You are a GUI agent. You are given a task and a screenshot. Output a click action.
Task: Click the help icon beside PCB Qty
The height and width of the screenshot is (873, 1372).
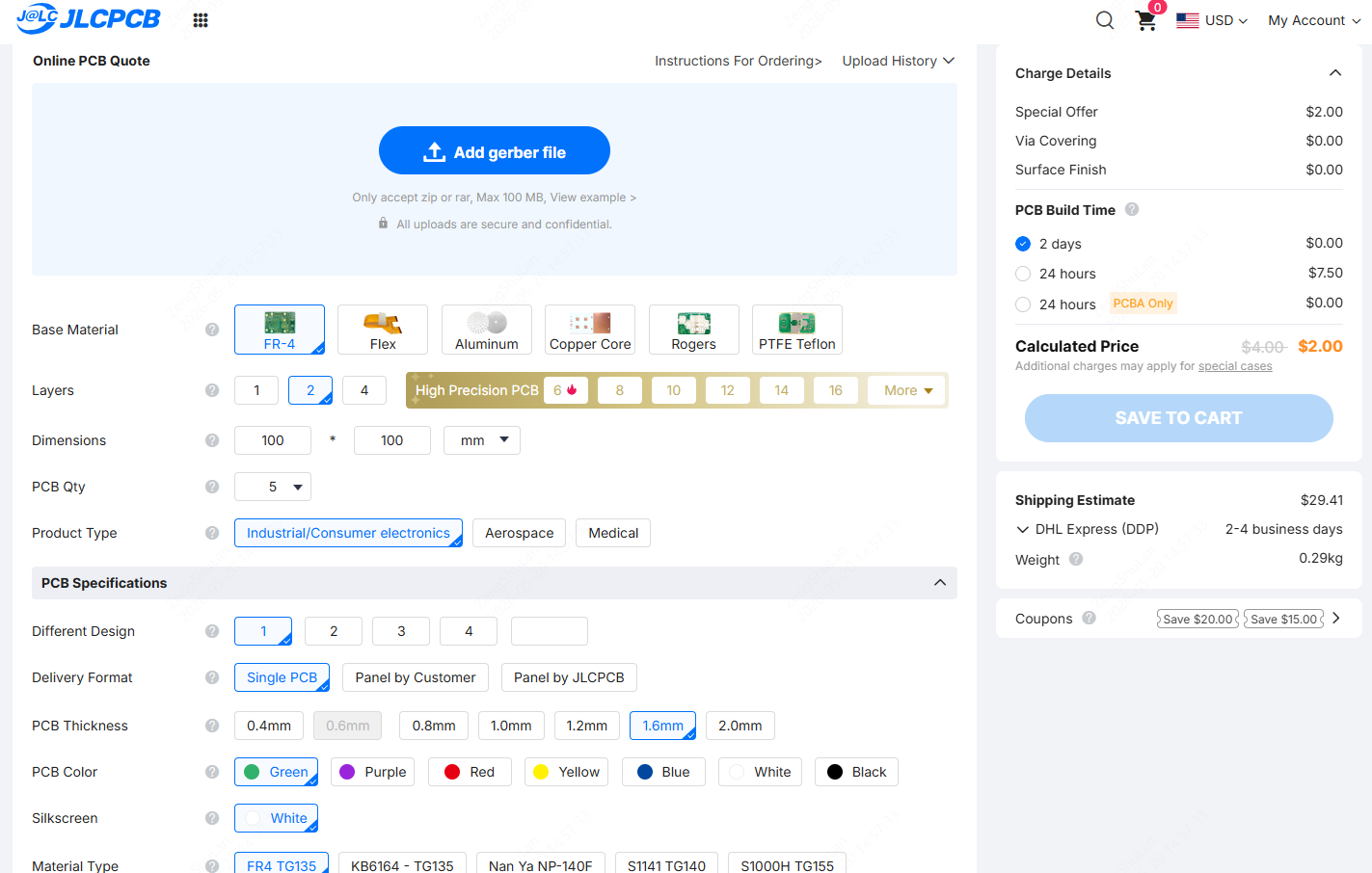coord(212,487)
